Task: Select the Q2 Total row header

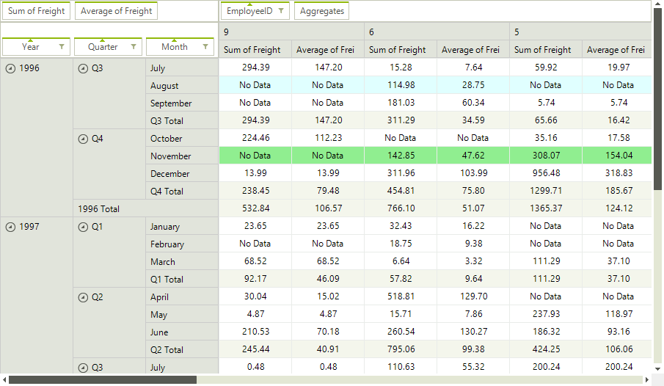Action: click(x=182, y=349)
